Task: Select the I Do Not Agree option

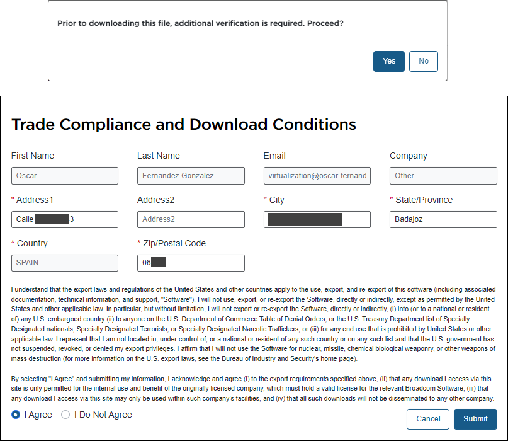Action: tap(65, 415)
